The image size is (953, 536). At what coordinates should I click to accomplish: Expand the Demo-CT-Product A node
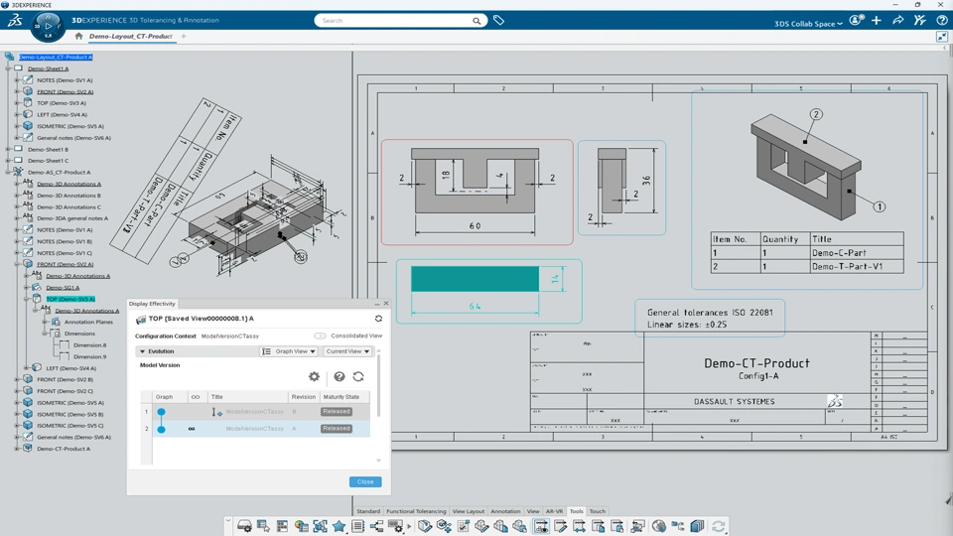click(17, 449)
